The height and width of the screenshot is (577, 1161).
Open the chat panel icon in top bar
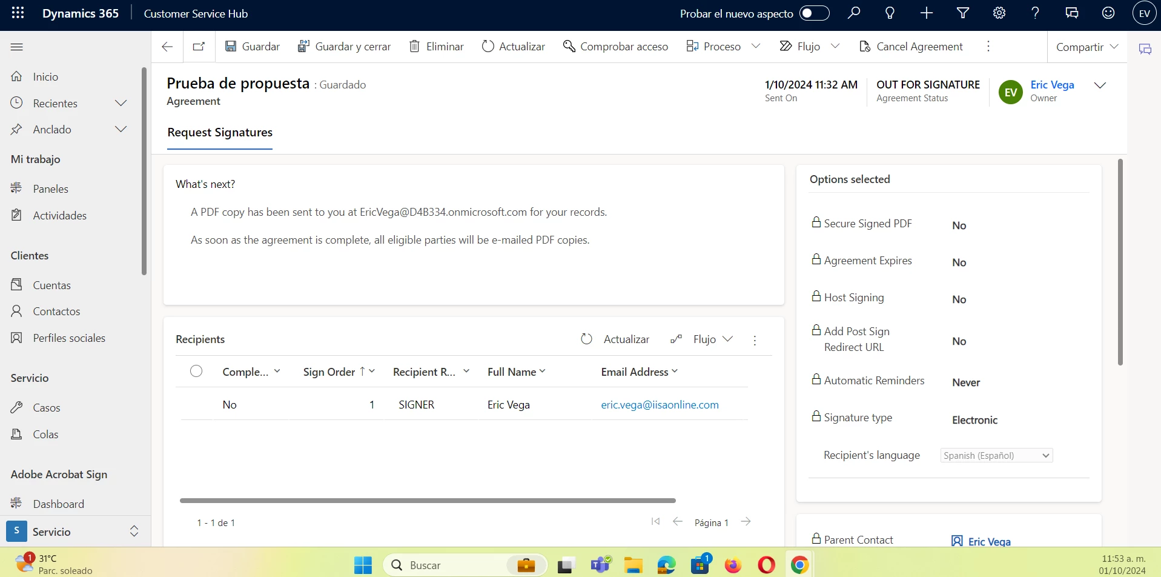point(1072,13)
